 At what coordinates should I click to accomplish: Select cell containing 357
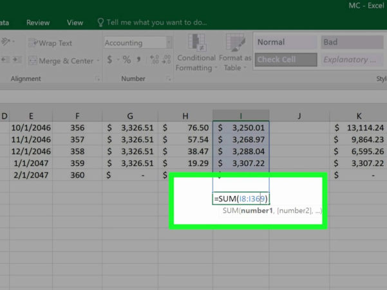coord(77,140)
